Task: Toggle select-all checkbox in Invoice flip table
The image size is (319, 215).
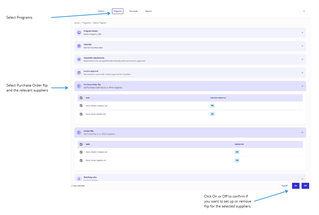Action: point(81,144)
